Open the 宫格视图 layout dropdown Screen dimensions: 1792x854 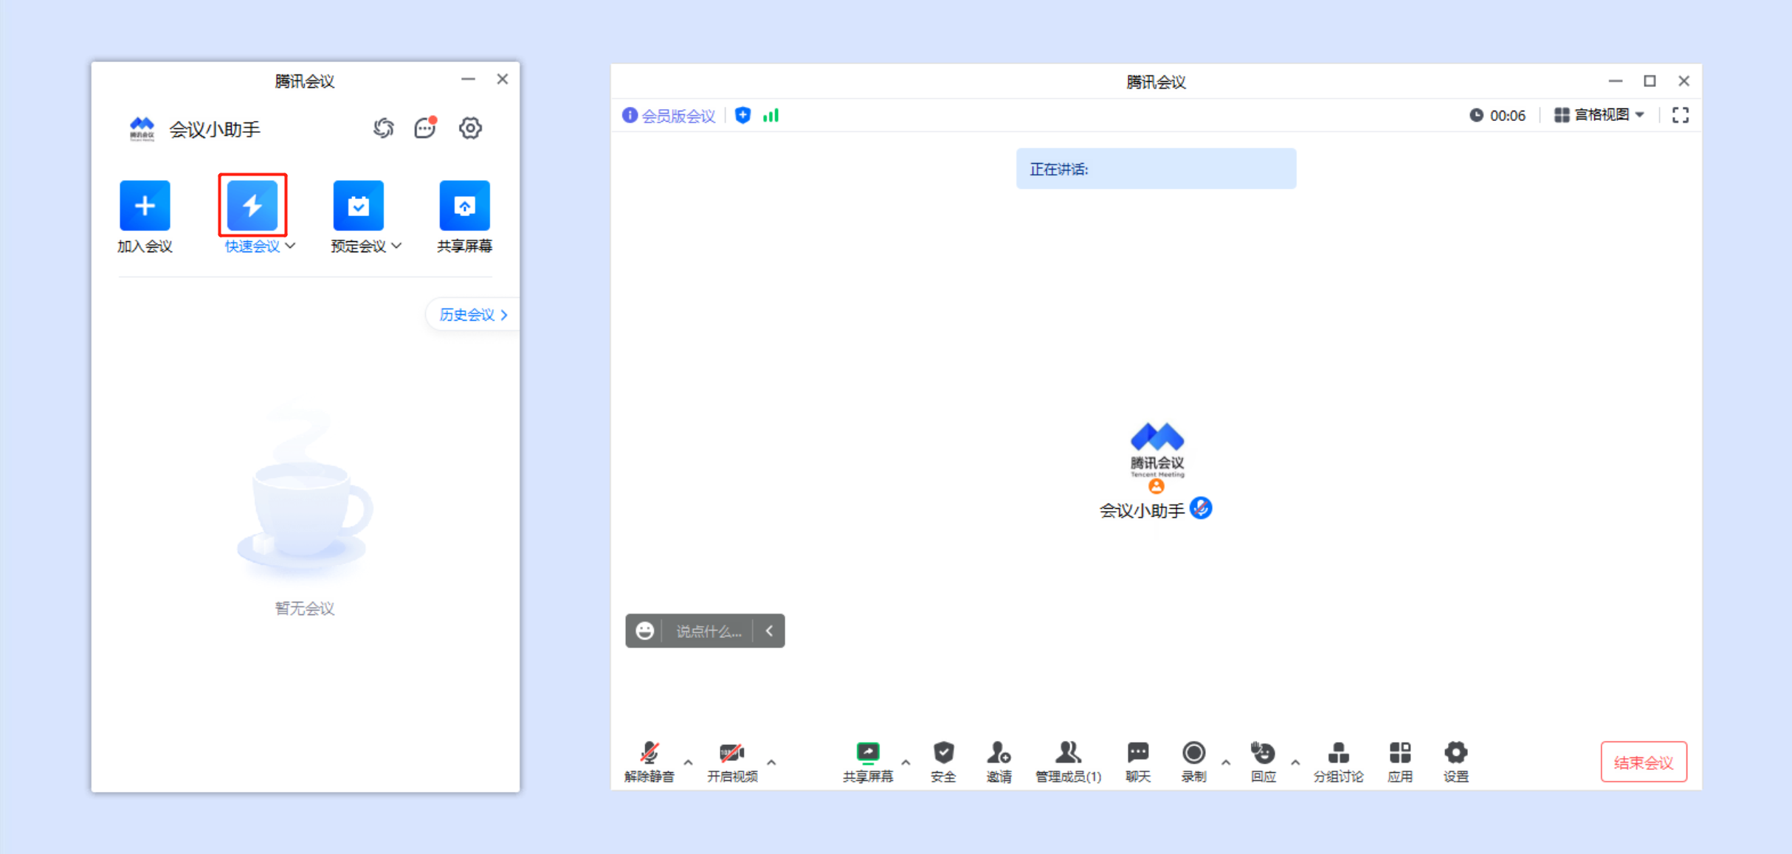(x=1599, y=115)
